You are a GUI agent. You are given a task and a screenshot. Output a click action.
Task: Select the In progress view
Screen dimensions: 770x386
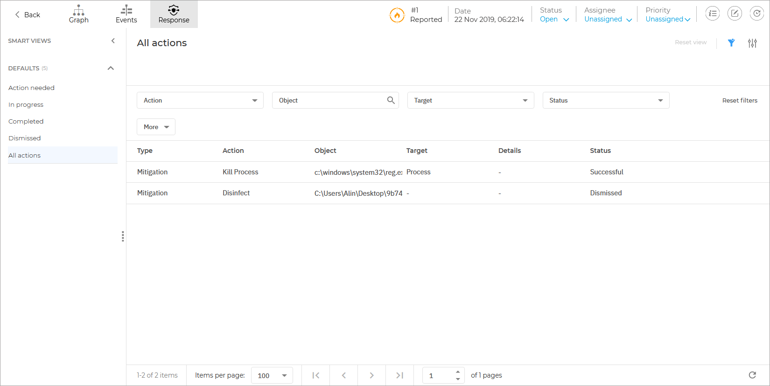tap(26, 104)
